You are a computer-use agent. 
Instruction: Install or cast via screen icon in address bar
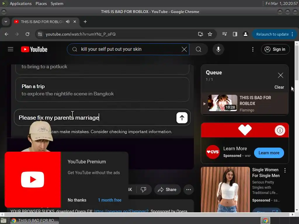[200, 34]
